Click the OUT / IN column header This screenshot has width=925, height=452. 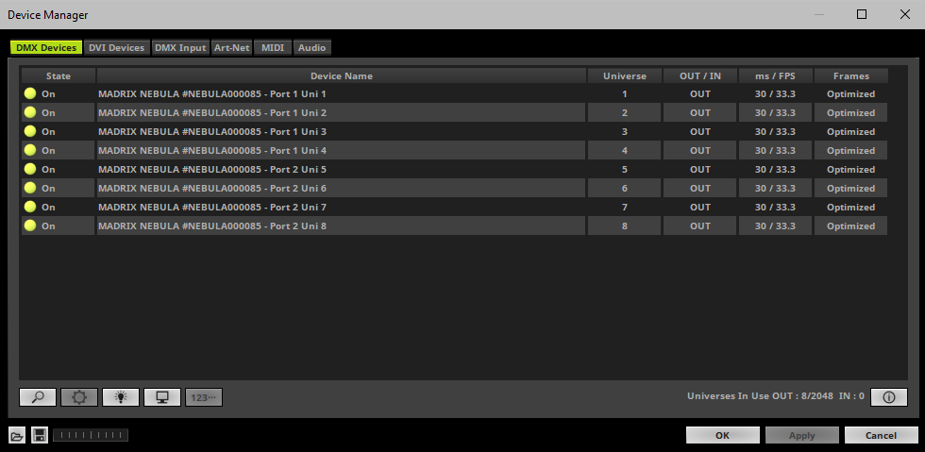point(700,75)
